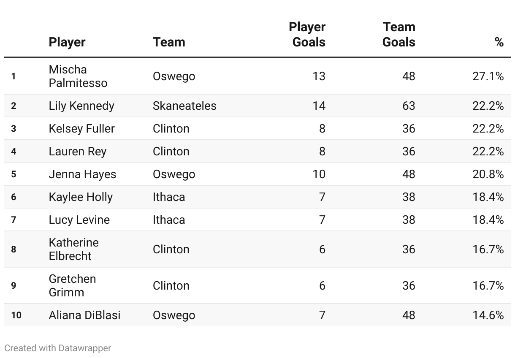The image size is (515, 358).
Task: Click Lucy Levine in row 7
Action: [79, 220]
